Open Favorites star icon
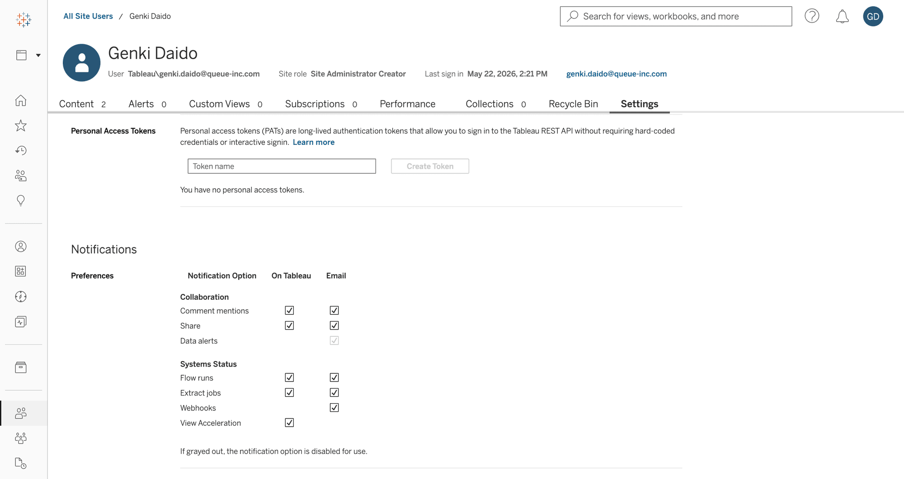This screenshot has height=479, width=904. [21, 126]
